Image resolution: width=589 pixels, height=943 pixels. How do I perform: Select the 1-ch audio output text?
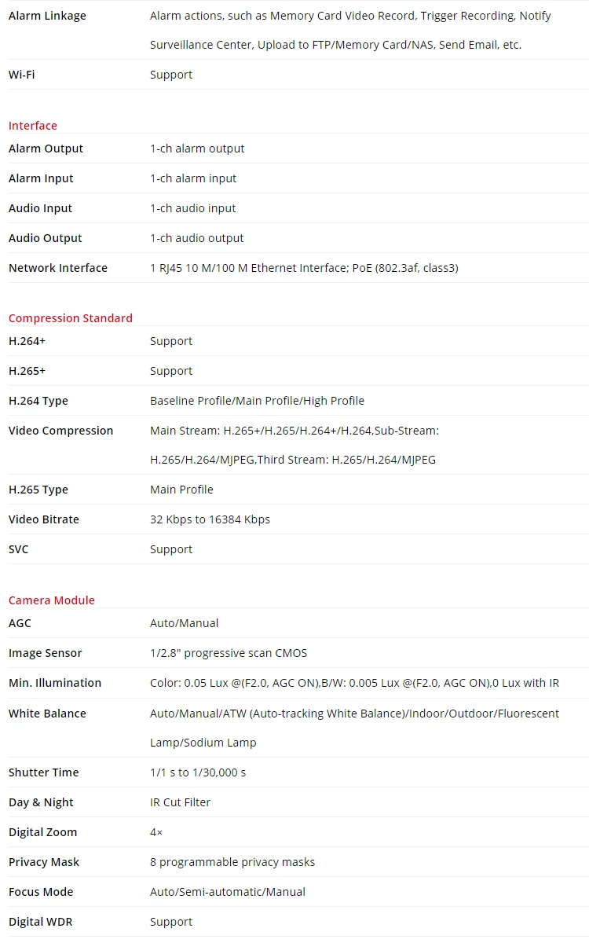[x=197, y=238]
